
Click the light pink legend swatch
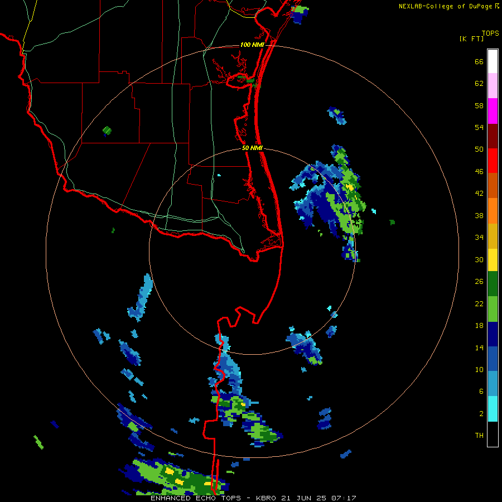(493, 85)
